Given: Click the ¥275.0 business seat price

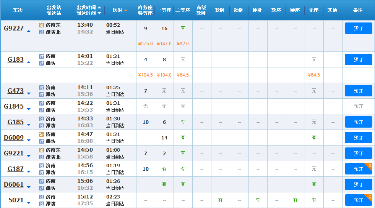Looking at the screenshot, I should point(145,44).
